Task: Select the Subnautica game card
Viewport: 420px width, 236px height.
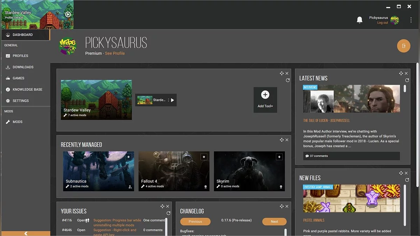Action: click(99, 171)
